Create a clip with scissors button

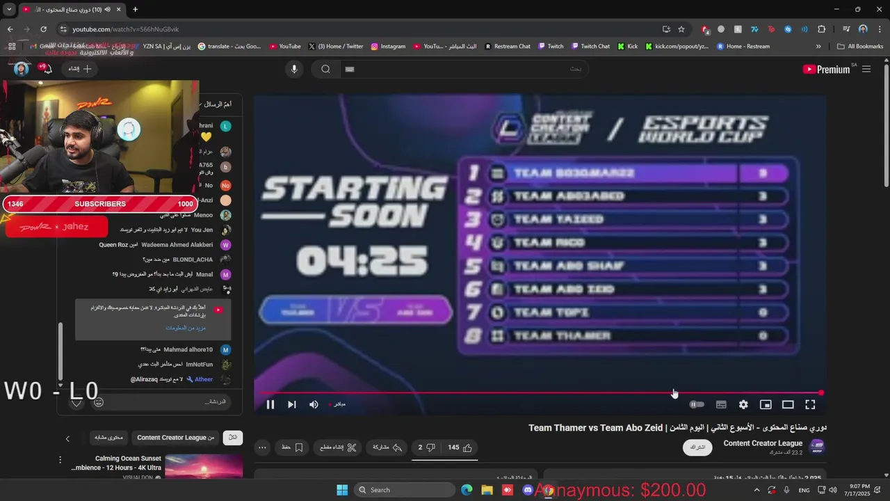pyautogui.click(x=339, y=447)
